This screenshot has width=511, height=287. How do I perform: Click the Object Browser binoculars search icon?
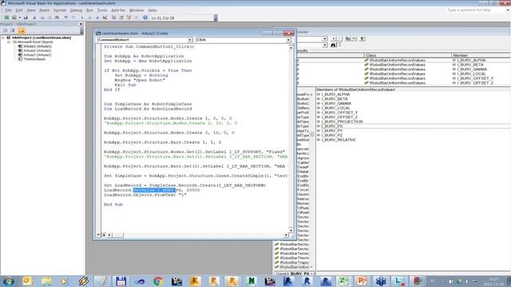(x=333, y=45)
